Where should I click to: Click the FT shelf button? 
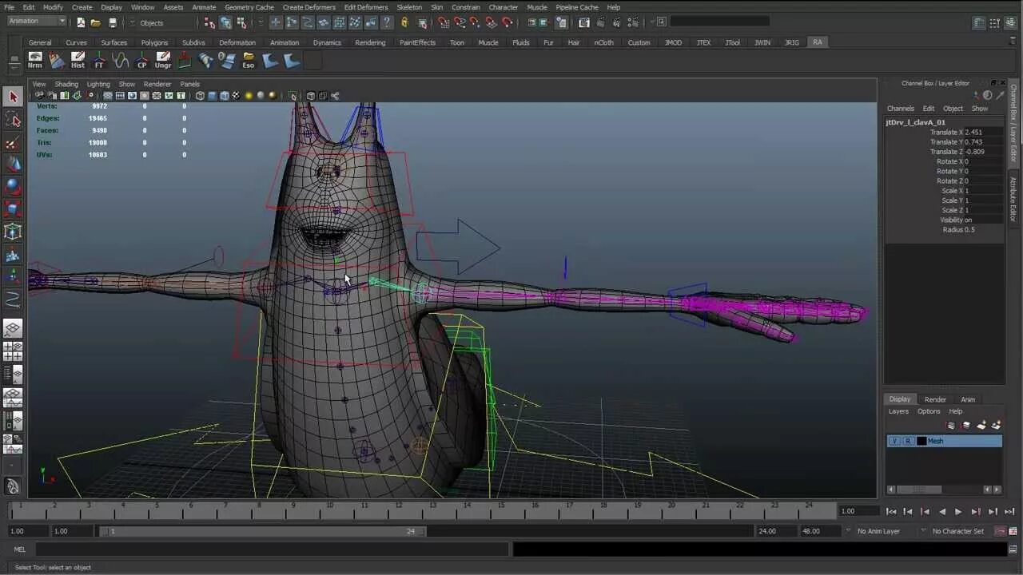(x=99, y=60)
